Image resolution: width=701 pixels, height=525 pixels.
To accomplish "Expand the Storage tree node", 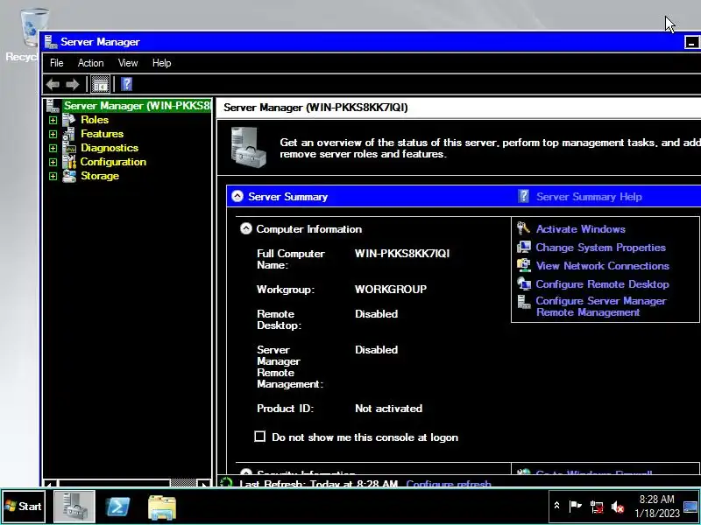I will pos(53,177).
